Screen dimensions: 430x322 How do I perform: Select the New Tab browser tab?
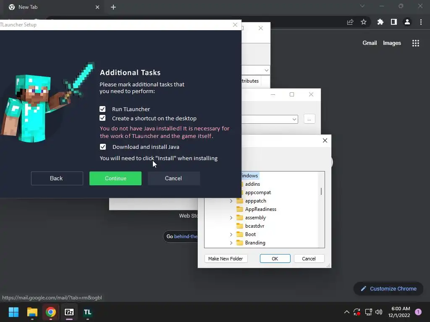pos(54,7)
